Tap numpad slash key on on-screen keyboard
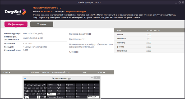Screen dimensions: 185x104 click(96, 85)
